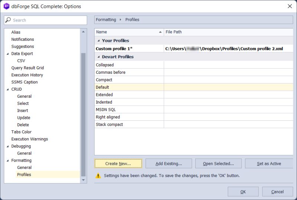This screenshot has height=200, width=297.
Task: Click the Custom profile 2.xml file path
Action: (x=224, y=49)
